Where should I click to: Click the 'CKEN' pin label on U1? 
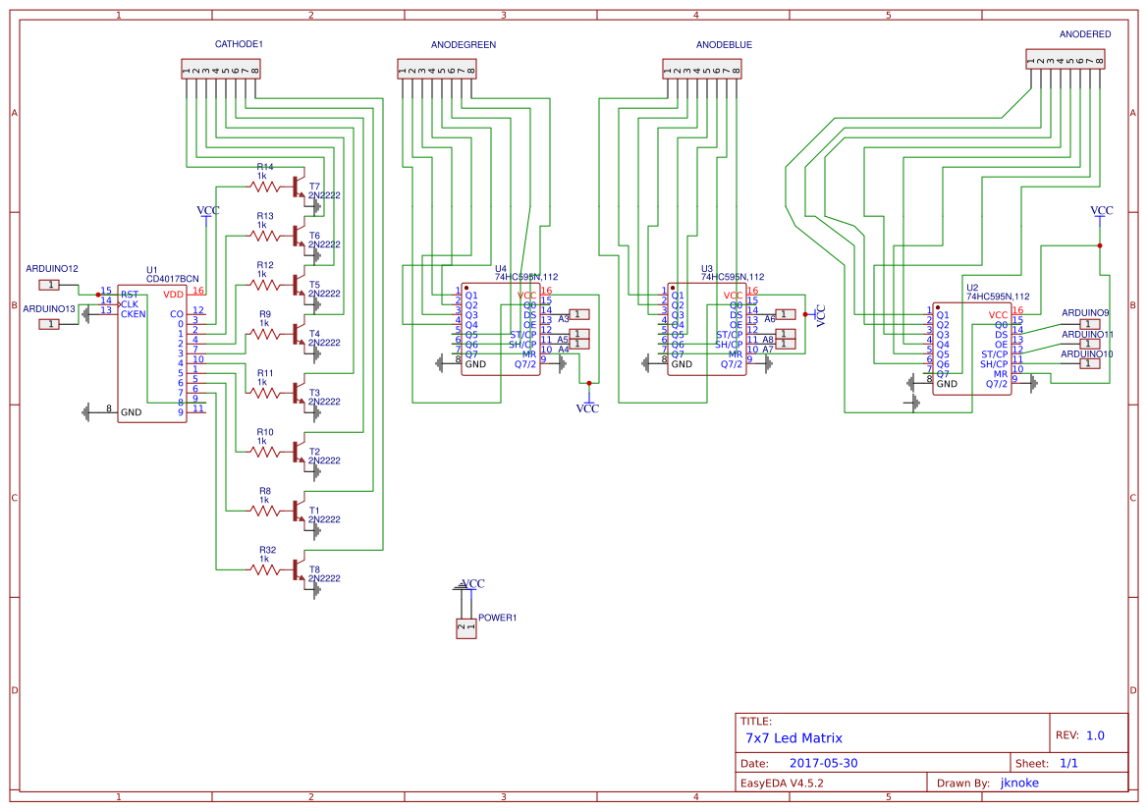pyautogui.click(x=134, y=314)
